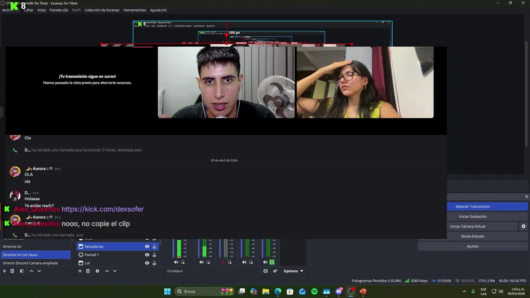Remove selected scene using the trash icon

(x=12, y=271)
